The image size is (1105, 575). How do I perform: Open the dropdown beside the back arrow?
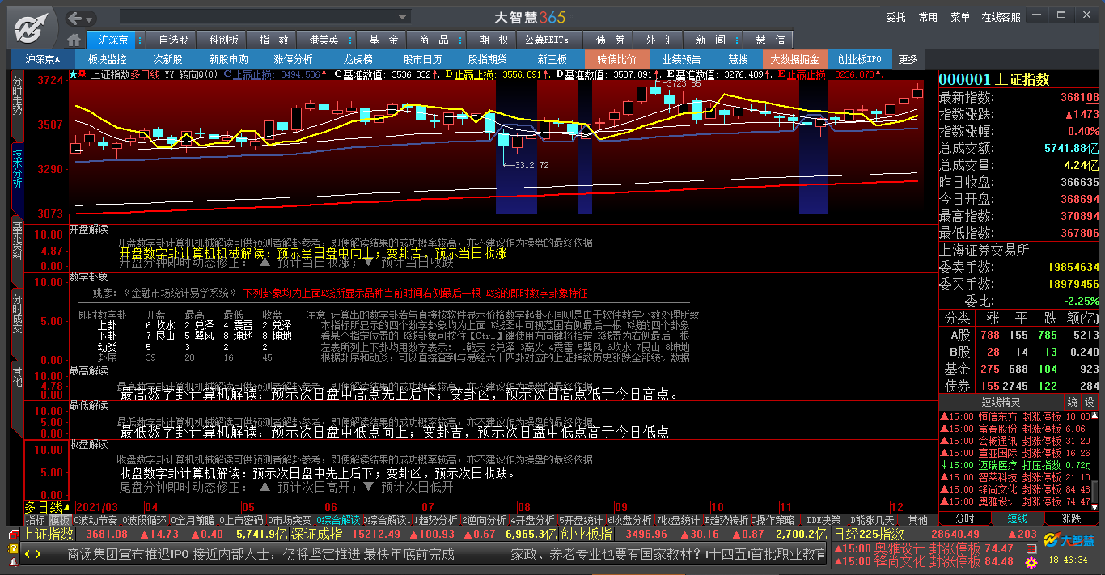[91, 18]
